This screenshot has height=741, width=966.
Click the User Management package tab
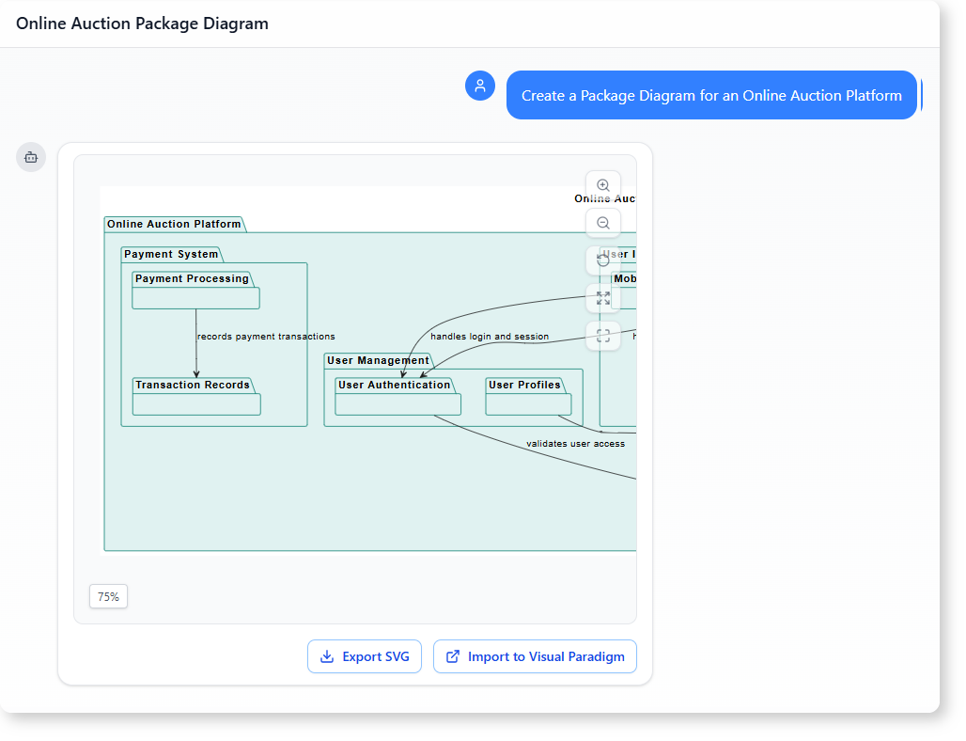pyautogui.click(x=378, y=360)
